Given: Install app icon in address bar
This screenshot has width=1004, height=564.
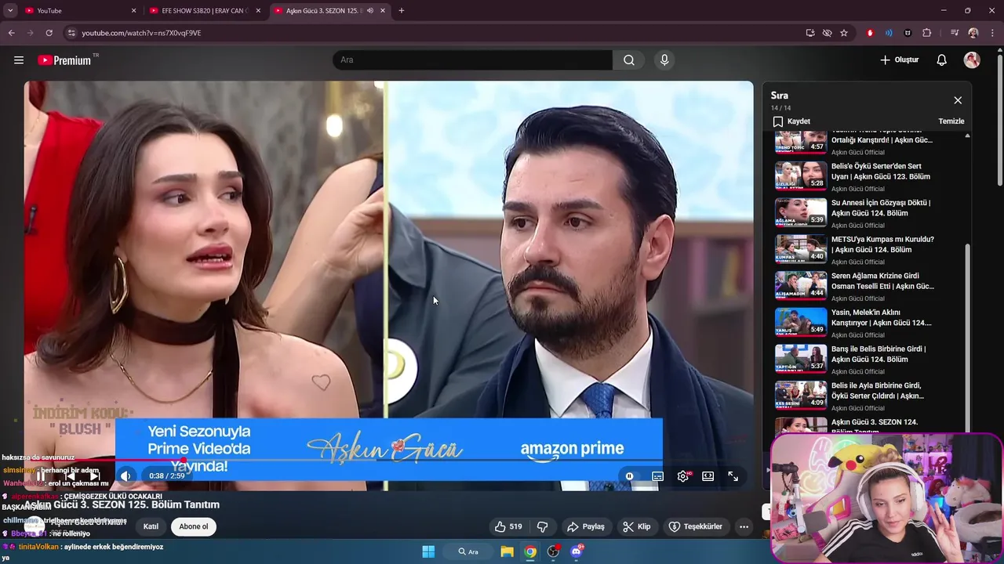Looking at the screenshot, I should tap(810, 33).
